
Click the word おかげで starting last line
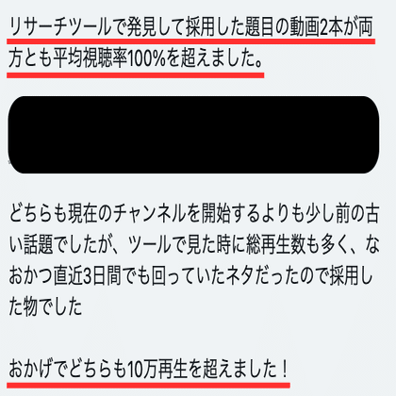38,369
